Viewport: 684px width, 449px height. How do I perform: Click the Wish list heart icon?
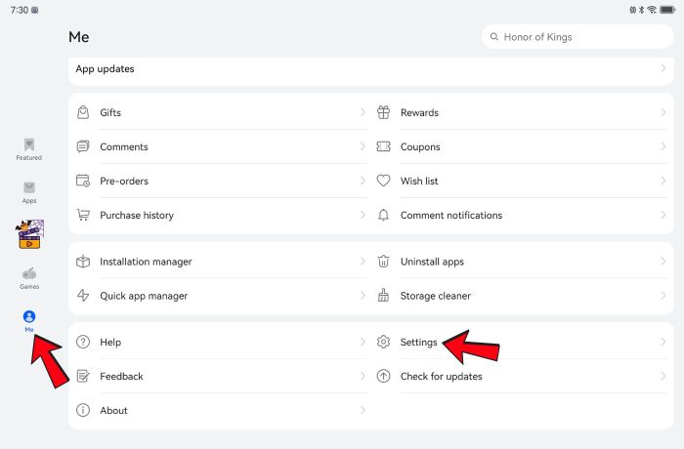click(x=383, y=182)
